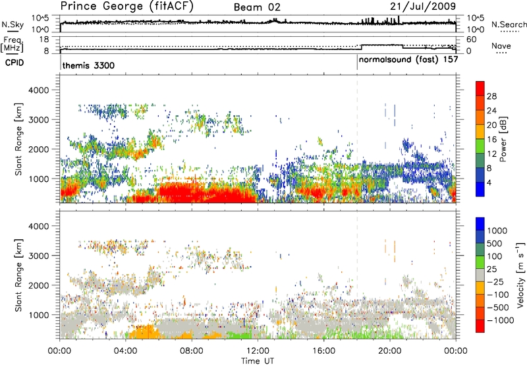527x365 pixels.
Task: Click the 'Time UT' axis title
Action: (x=258, y=360)
